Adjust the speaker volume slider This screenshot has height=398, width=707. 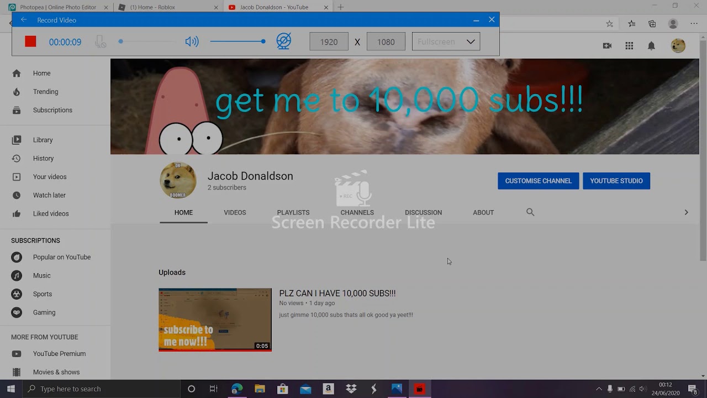click(x=238, y=41)
